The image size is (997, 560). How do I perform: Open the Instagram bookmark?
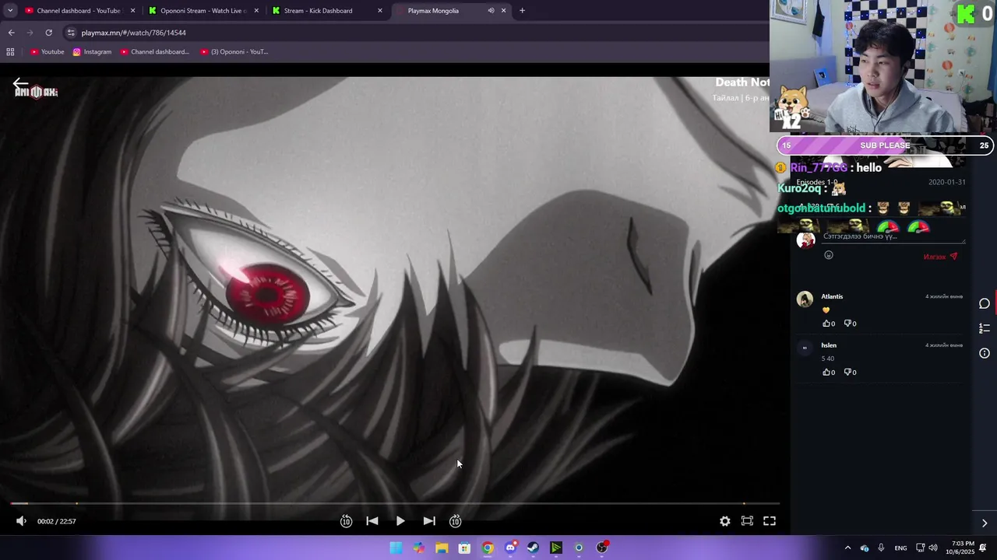pos(93,52)
